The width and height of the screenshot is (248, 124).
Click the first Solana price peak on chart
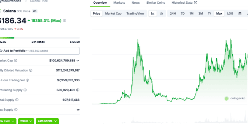pyautogui.click(x=138, y=40)
